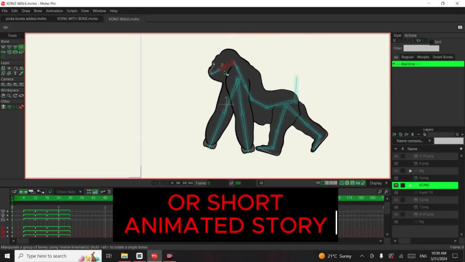The image size is (465, 262).
Task: Open File Explorer from the taskbar
Action: coord(124,256)
